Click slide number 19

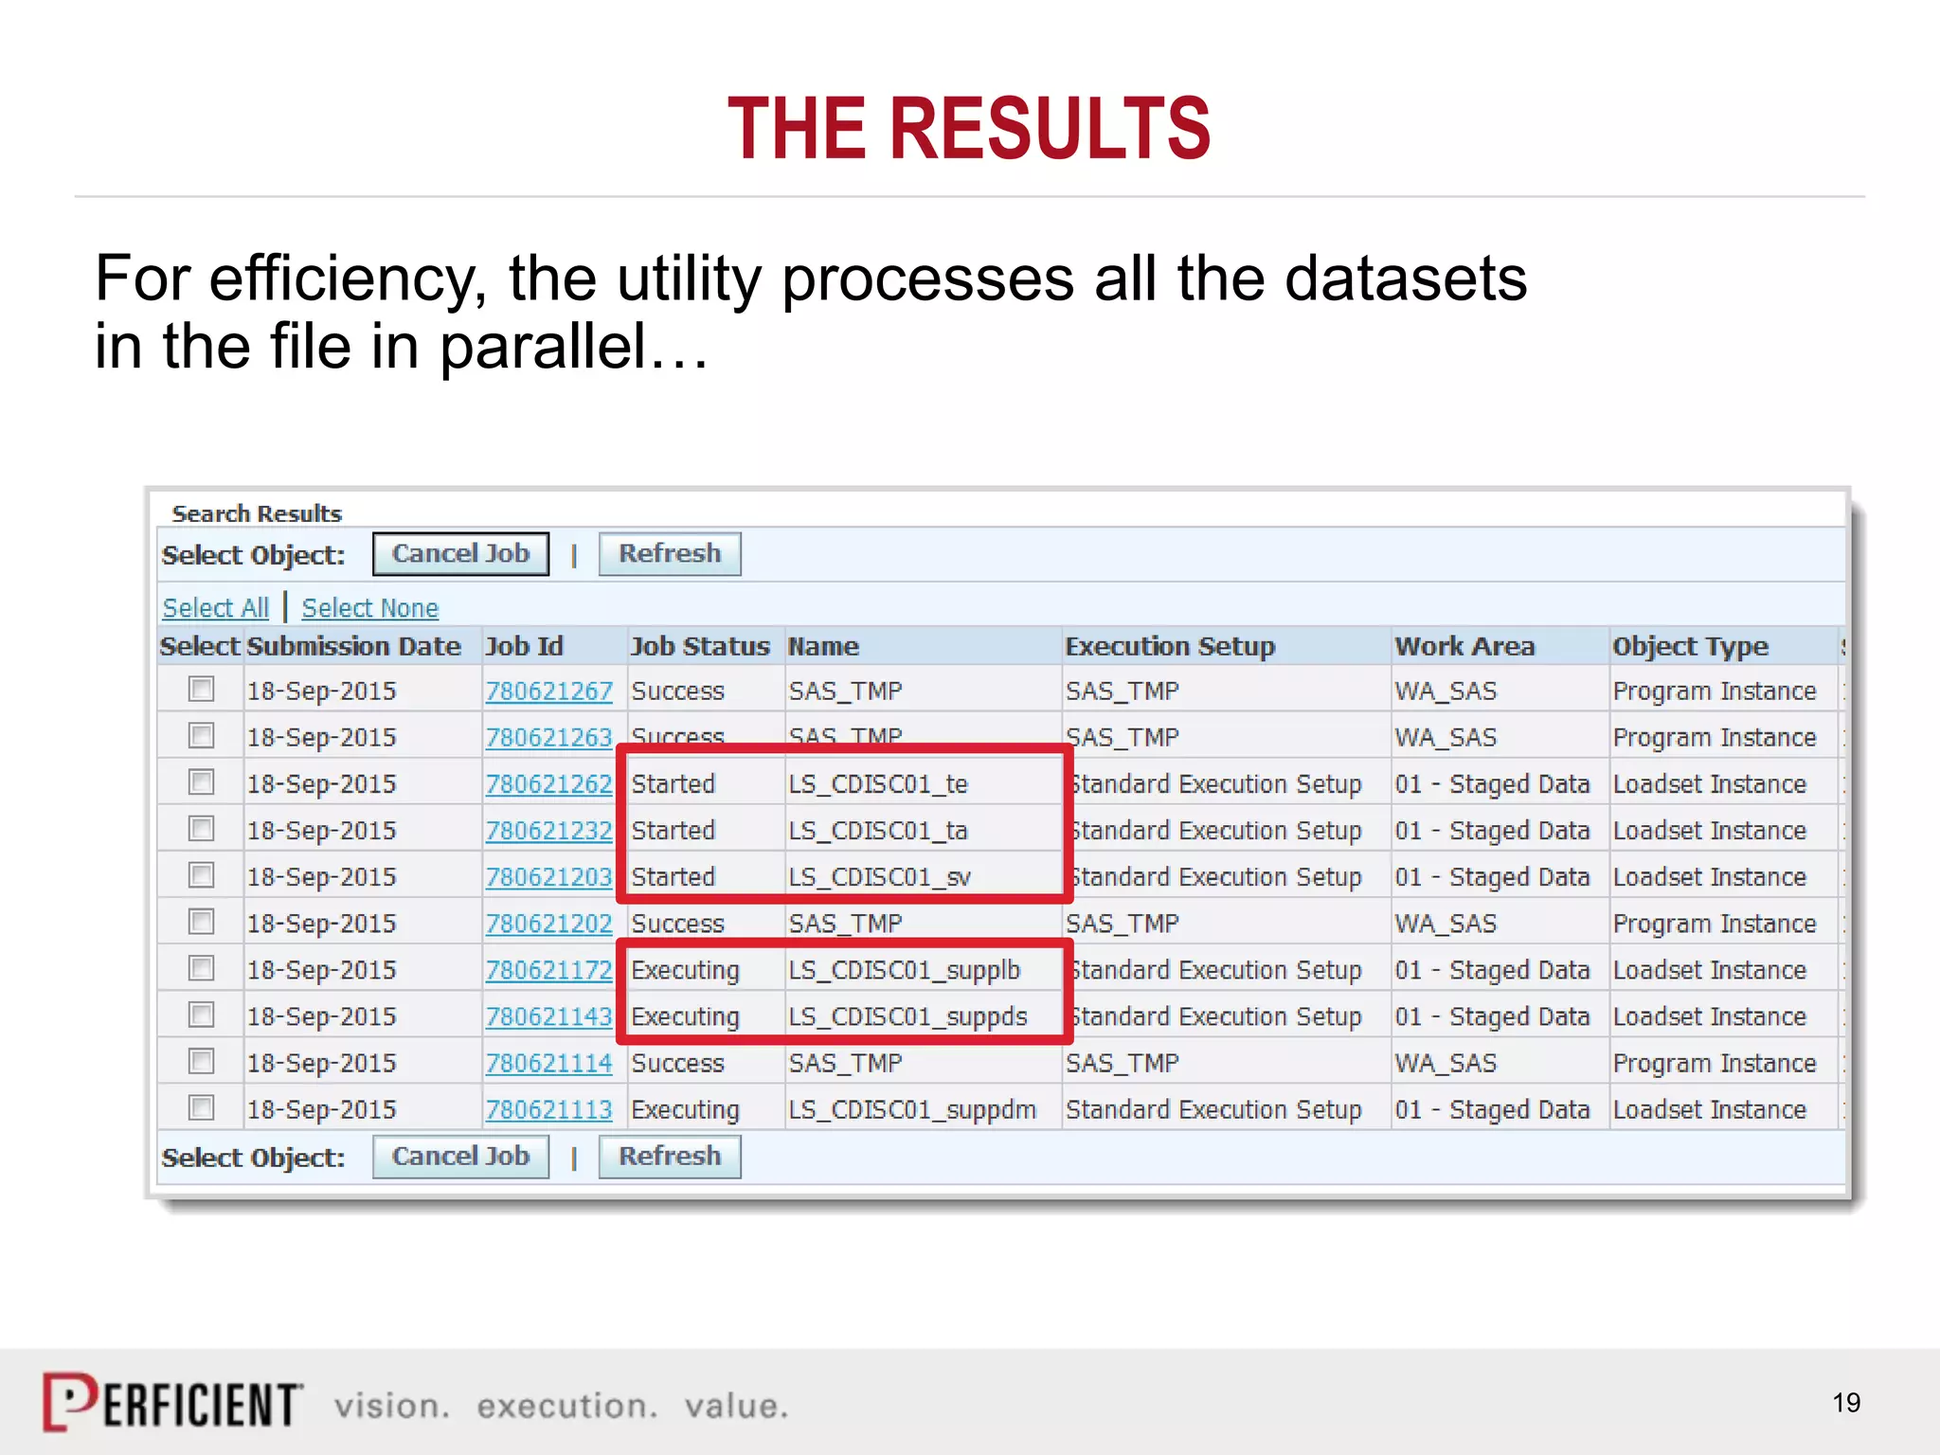[x=1846, y=1403]
